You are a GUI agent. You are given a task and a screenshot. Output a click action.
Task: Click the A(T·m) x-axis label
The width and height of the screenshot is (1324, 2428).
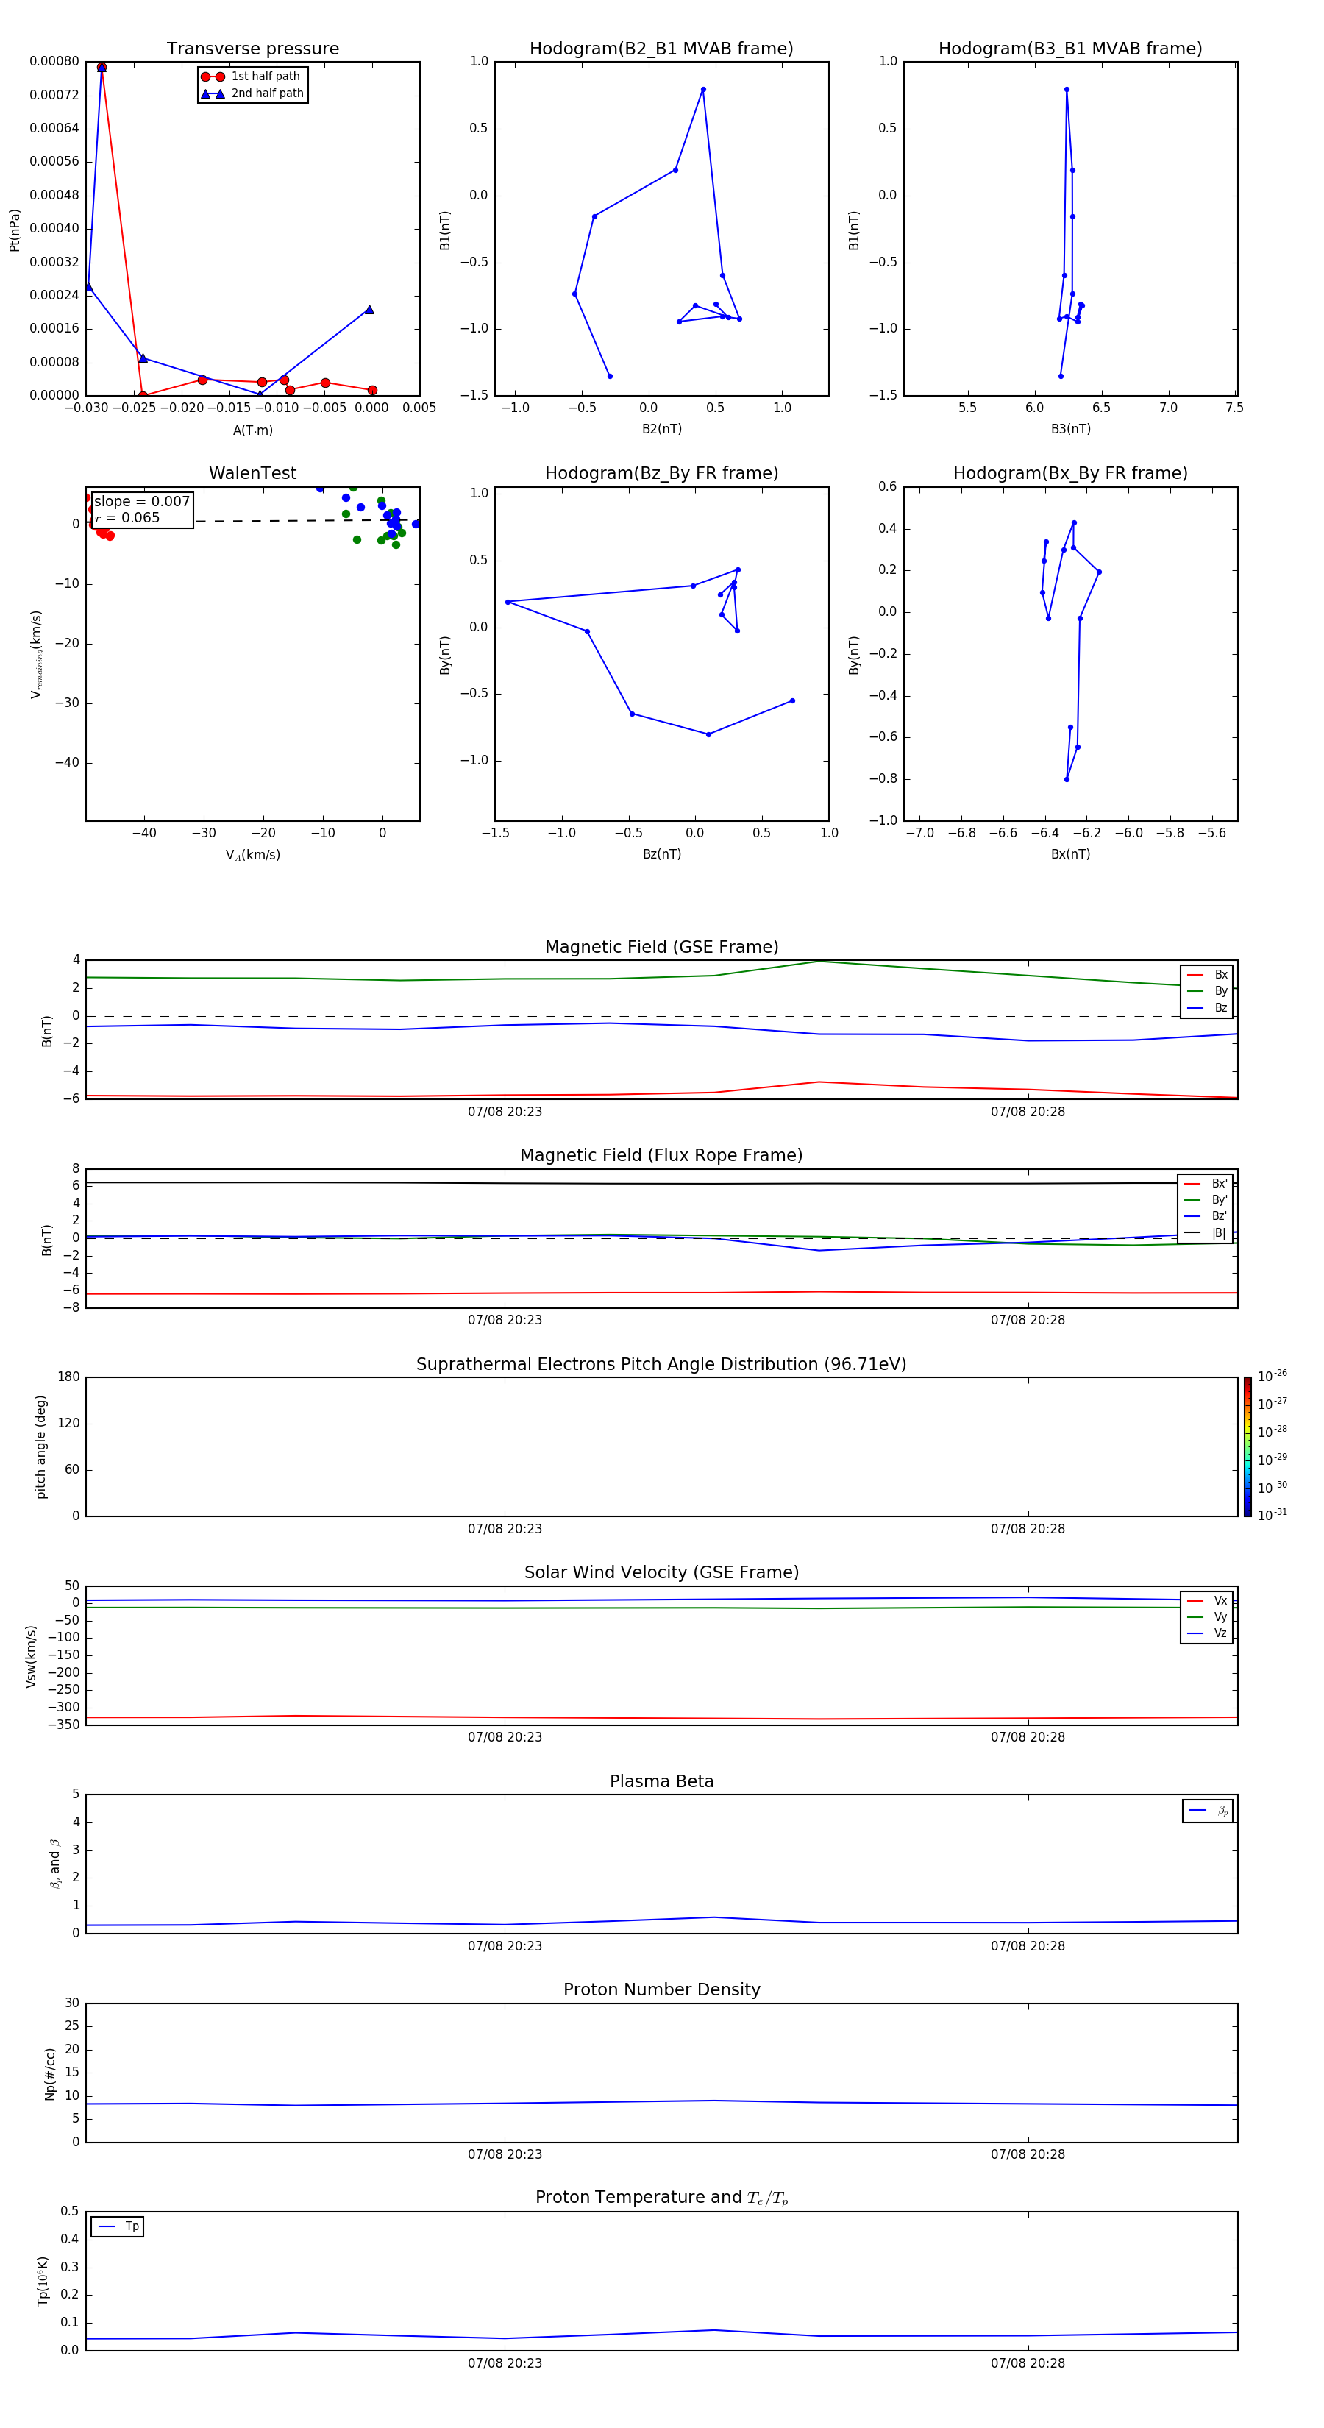point(252,430)
